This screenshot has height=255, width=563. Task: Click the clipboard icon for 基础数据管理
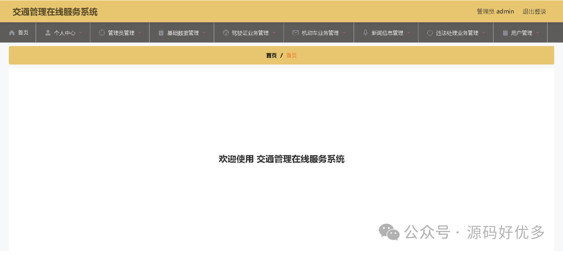coord(161,33)
